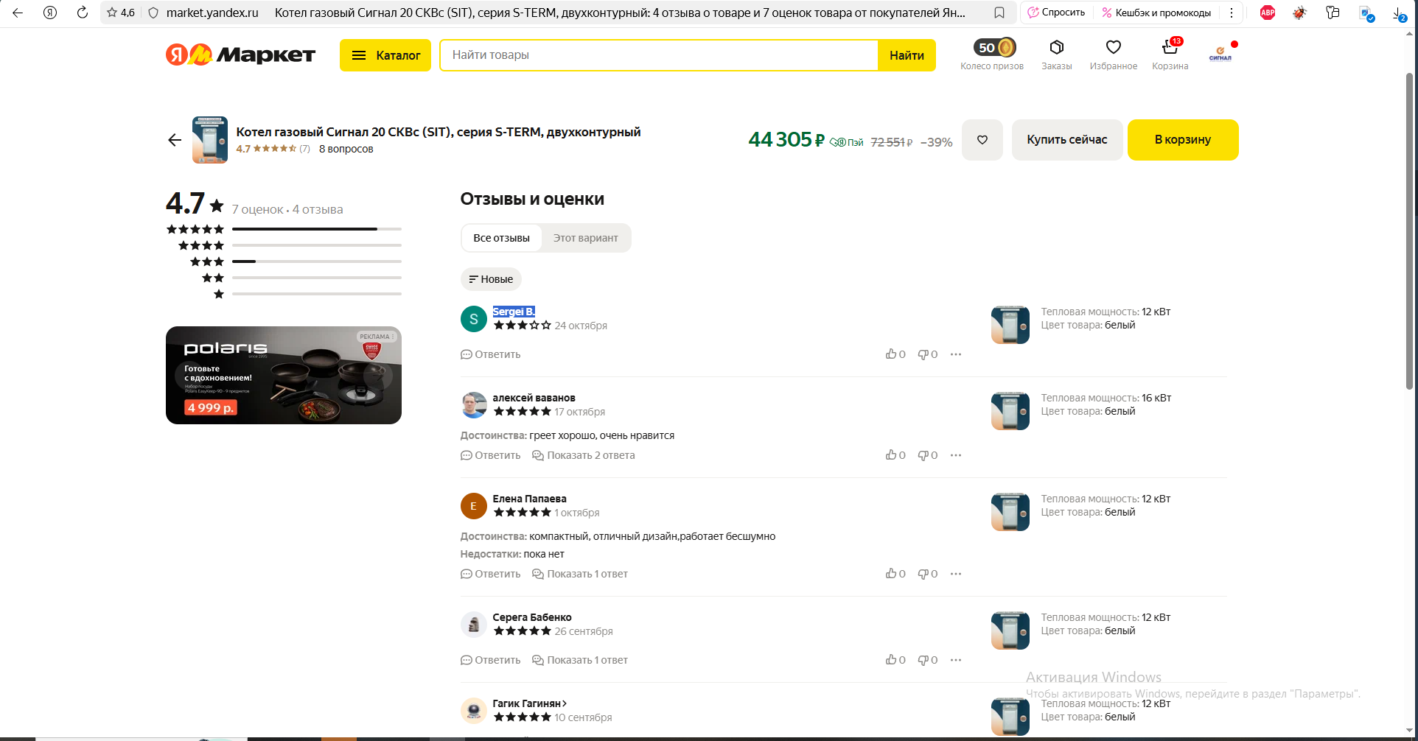Switch to the Этот вариант tab
Screen dimensions: 1418x741
click(x=585, y=238)
